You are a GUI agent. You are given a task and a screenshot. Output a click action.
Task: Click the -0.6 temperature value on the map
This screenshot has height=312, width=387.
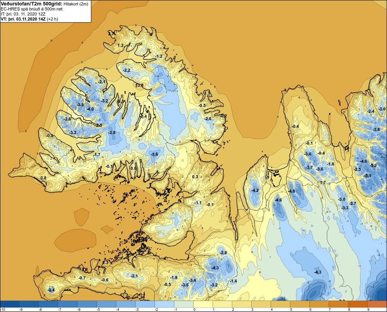tap(105, 280)
